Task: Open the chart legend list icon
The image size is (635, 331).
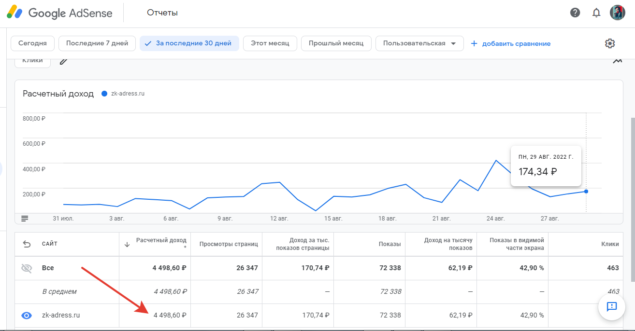Action: pyautogui.click(x=25, y=219)
